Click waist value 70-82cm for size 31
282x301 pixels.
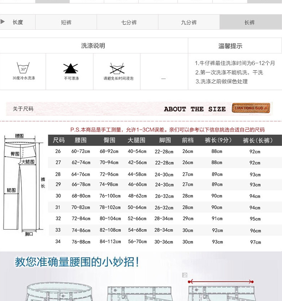pyautogui.click(x=80, y=207)
